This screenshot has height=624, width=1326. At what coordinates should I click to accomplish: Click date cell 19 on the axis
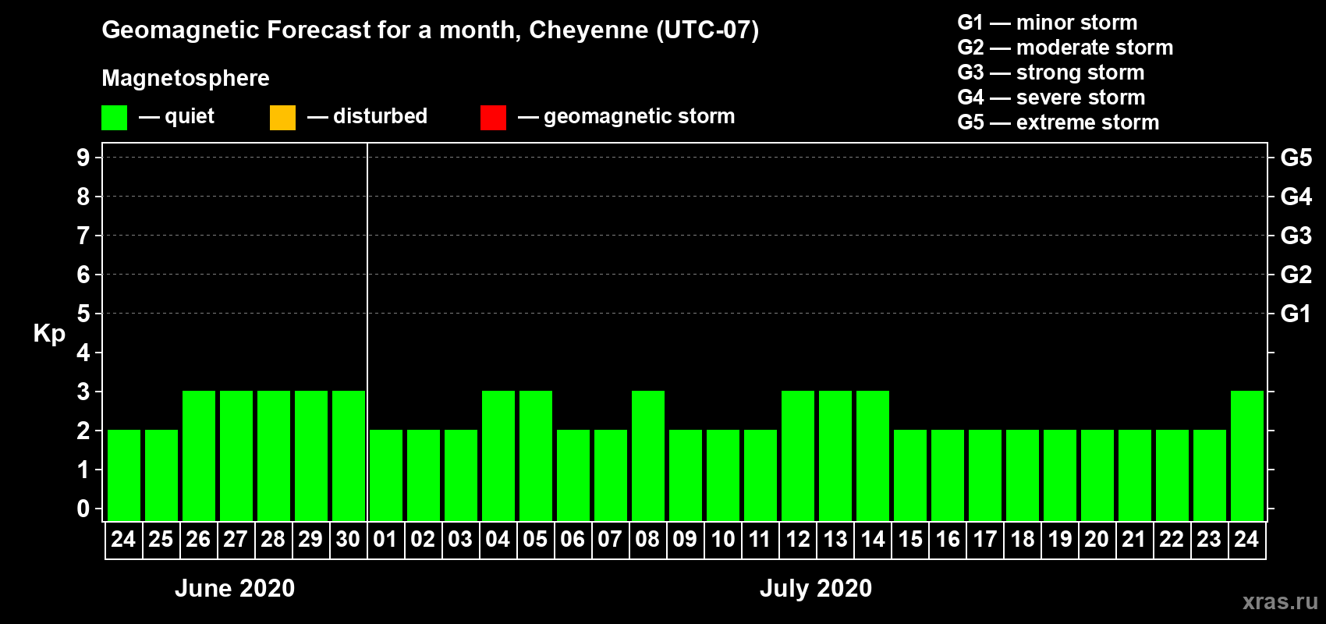click(x=1060, y=540)
